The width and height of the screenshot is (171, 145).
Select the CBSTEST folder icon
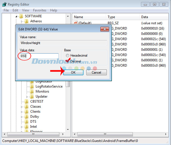click(x=27, y=101)
